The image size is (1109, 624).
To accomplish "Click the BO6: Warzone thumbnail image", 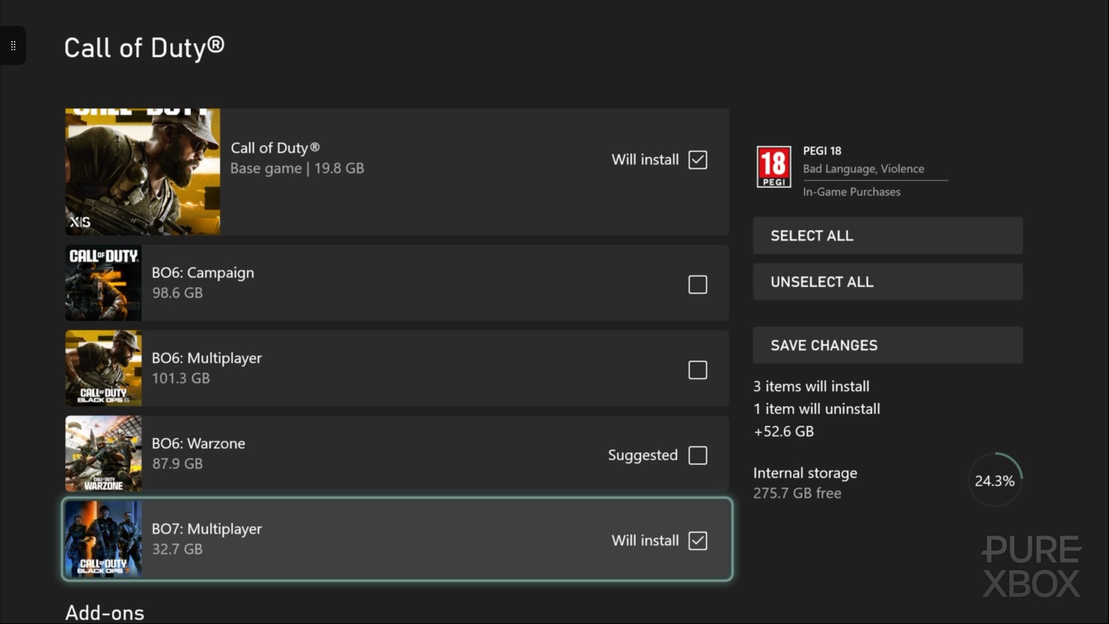I will pyautogui.click(x=103, y=454).
